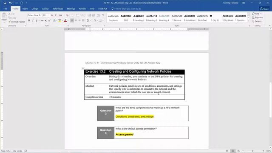Open the Foxit PDF tab
Image resolution: width=272 pixels, height=153 pixels.
tap(103, 8)
